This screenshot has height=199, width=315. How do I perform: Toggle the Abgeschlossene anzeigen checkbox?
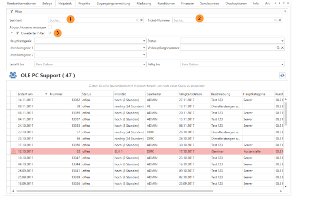pyautogui.click(x=50, y=27)
